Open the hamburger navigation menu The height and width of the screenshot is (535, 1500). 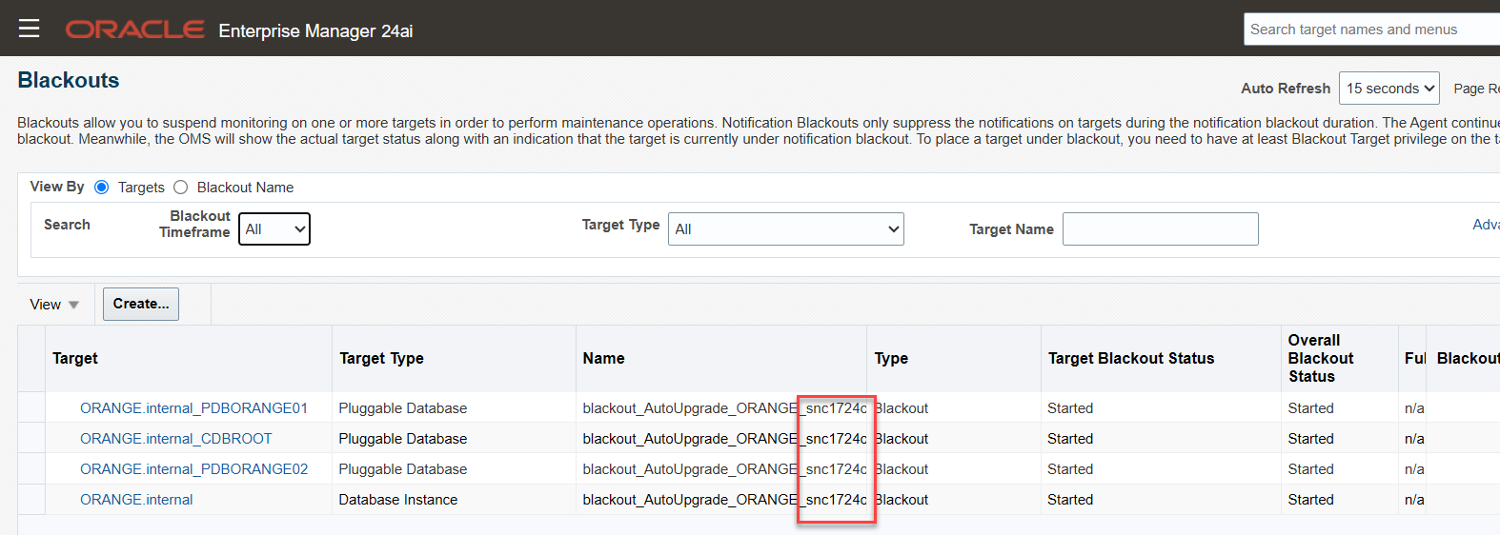tap(30, 29)
